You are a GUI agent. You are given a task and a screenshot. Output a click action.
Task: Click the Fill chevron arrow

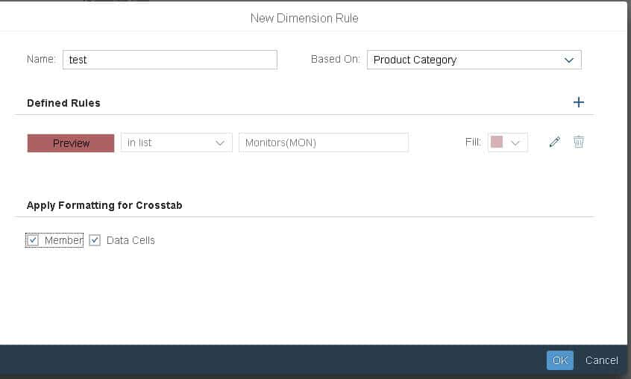click(x=515, y=143)
